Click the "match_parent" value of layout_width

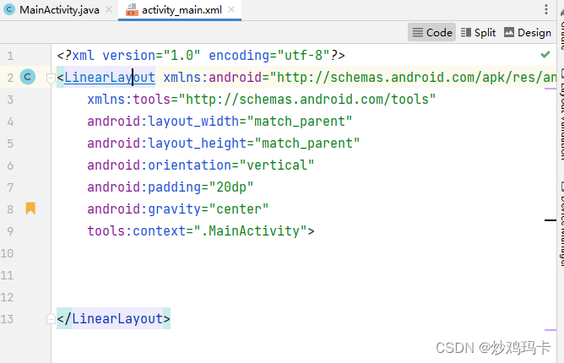click(300, 122)
